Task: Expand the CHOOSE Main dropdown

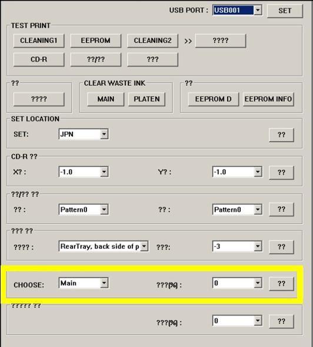Action: (84, 283)
